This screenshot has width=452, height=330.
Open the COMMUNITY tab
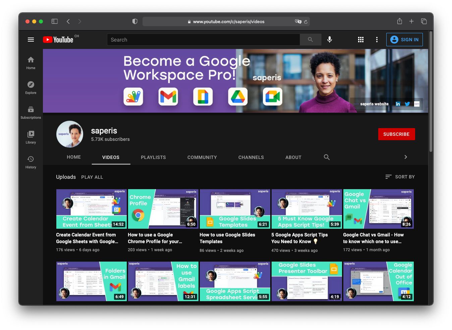[202, 157]
